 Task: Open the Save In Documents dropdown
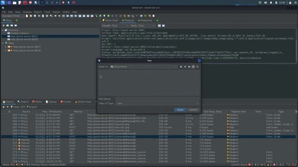(x=143, y=67)
